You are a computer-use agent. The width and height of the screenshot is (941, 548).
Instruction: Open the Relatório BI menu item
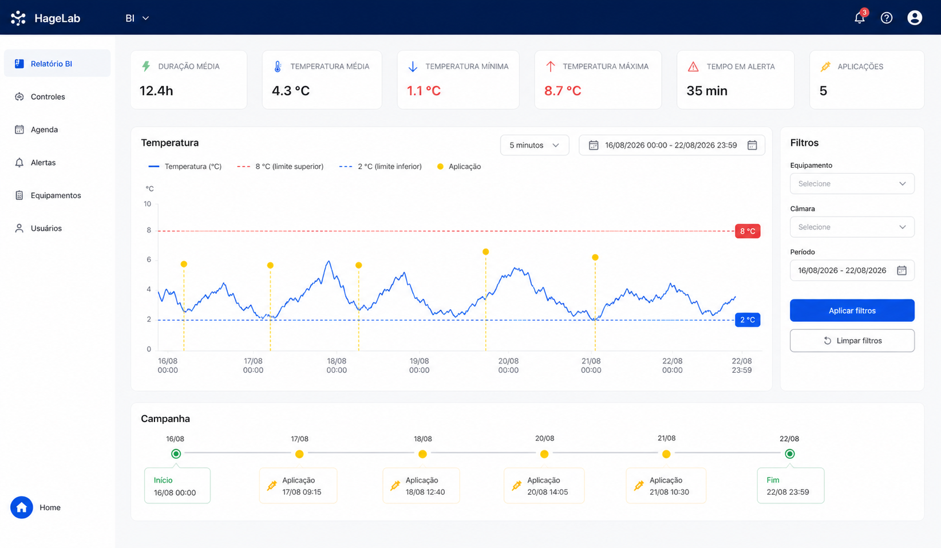(57, 64)
